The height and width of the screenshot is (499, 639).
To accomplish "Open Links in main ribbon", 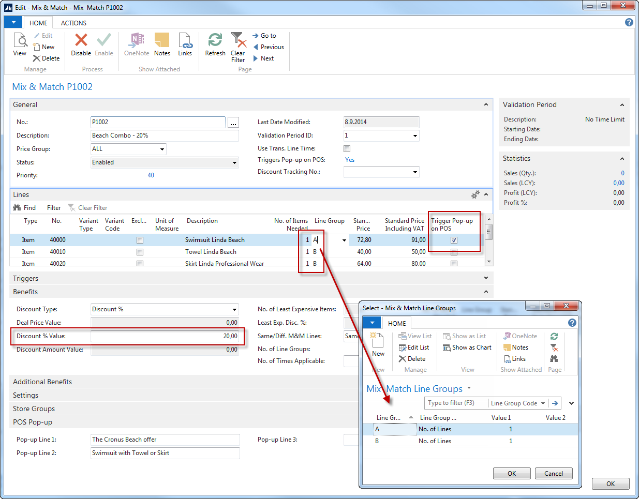I will [x=185, y=40].
